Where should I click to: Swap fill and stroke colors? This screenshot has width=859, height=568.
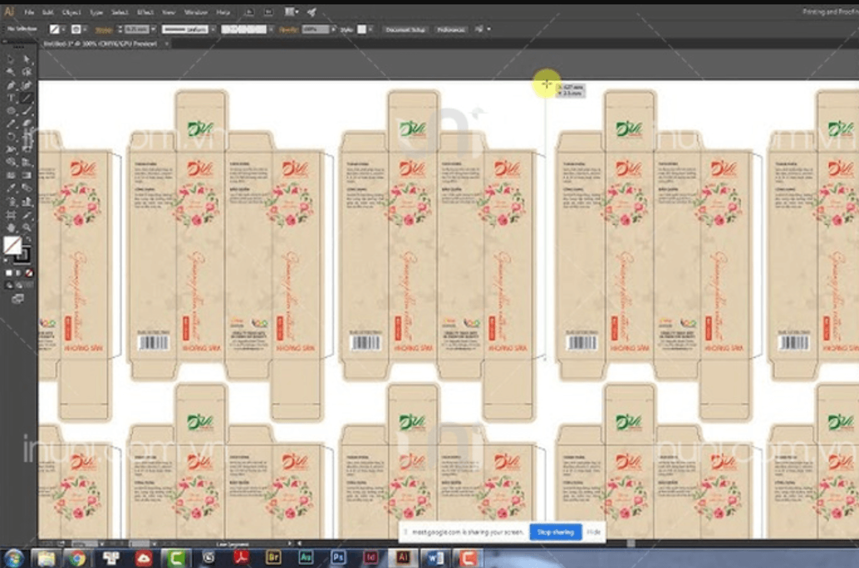28,239
